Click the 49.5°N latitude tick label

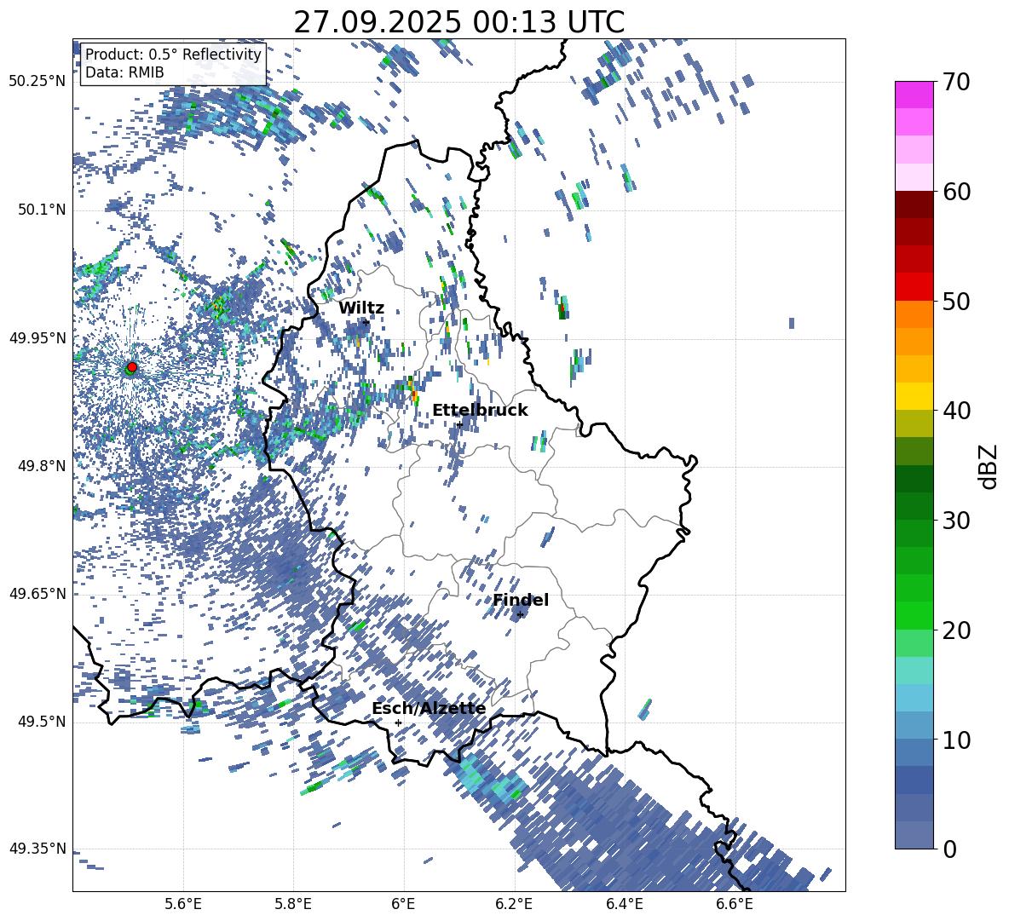(x=42, y=722)
